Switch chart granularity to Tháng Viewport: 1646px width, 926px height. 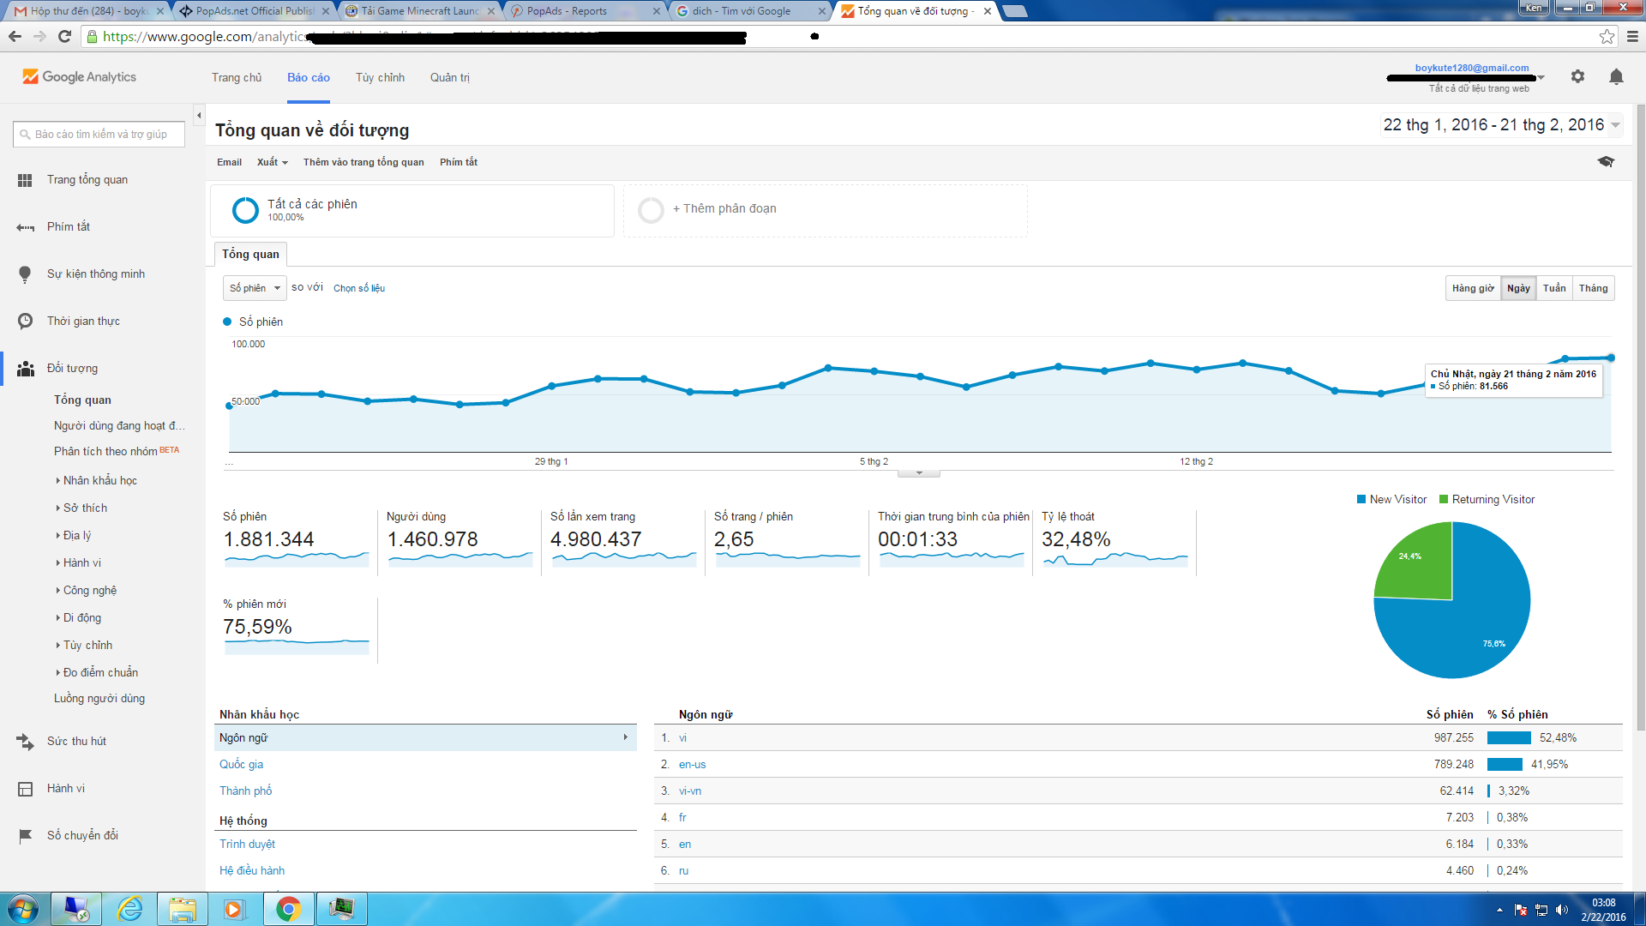point(1593,288)
